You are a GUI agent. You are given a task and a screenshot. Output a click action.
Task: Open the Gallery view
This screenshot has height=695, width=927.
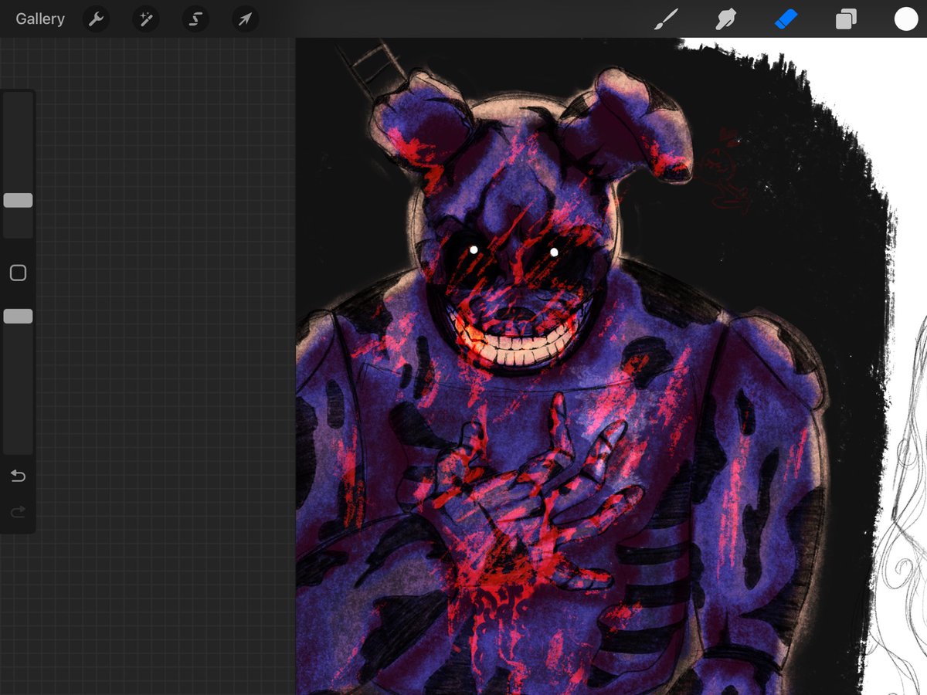tap(40, 19)
